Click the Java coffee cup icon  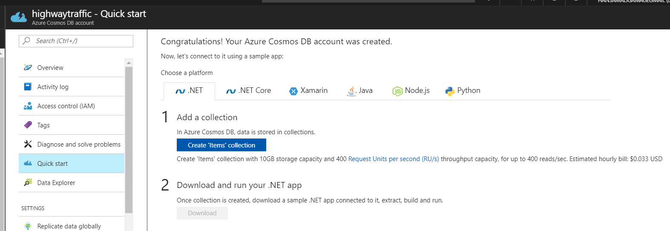point(351,91)
